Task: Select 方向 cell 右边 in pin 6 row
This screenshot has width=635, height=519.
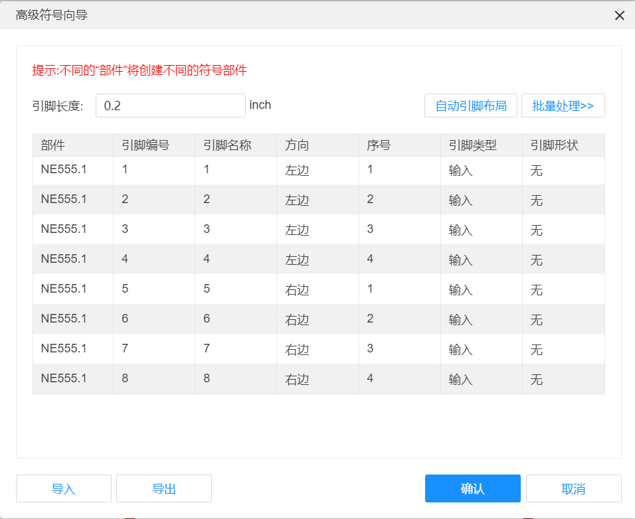Action: pyautogui.click(x=318, y=319)
